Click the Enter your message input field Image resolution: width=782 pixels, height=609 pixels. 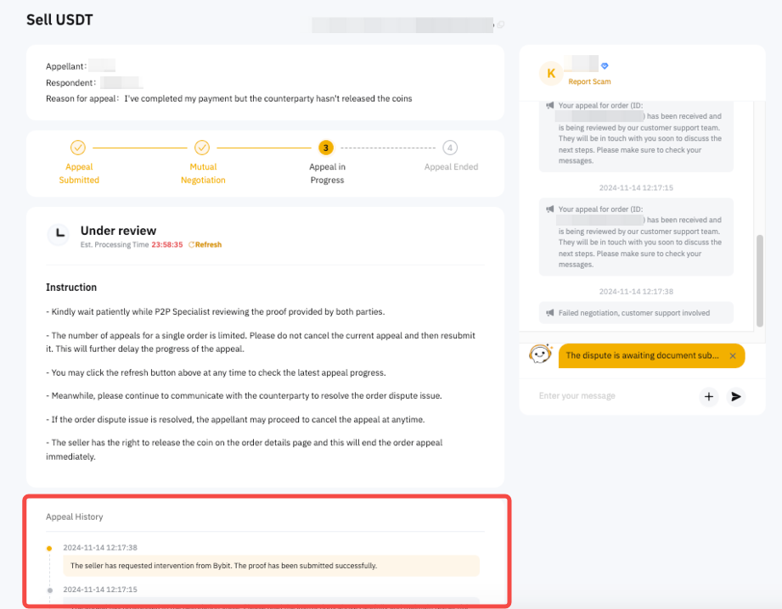click(611, 396)
